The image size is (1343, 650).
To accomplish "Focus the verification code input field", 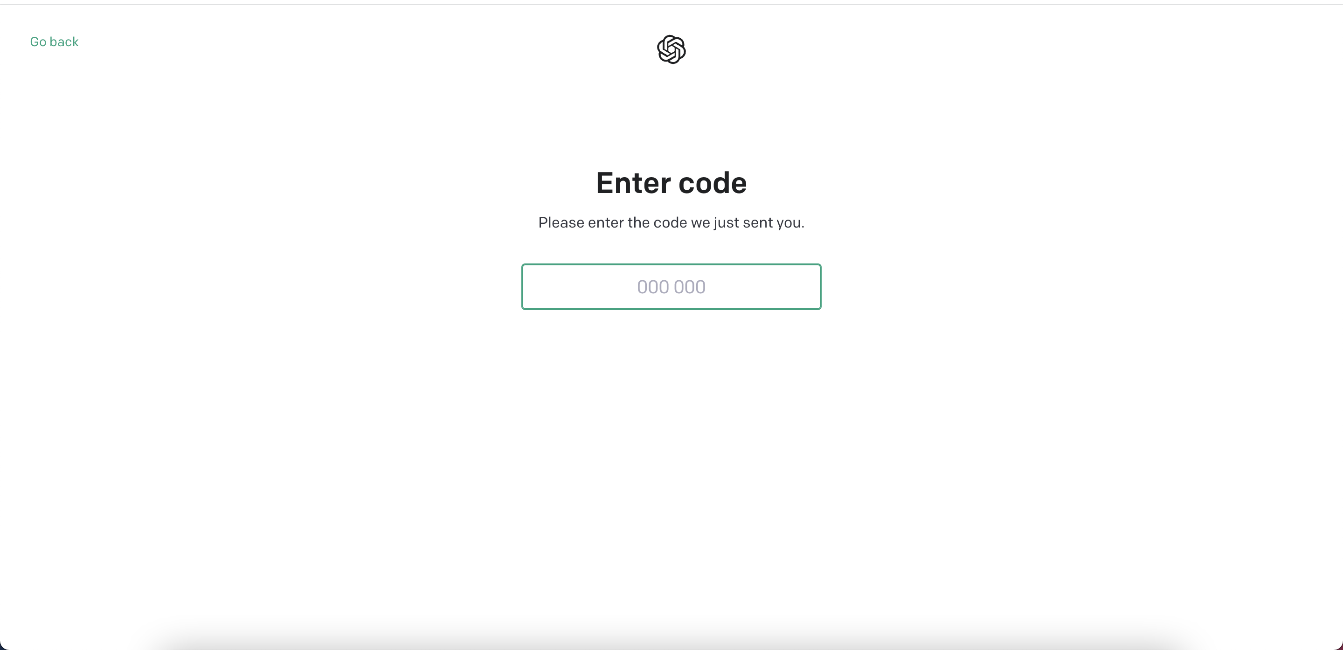I will pyautogui.click(x=671, y=287).
